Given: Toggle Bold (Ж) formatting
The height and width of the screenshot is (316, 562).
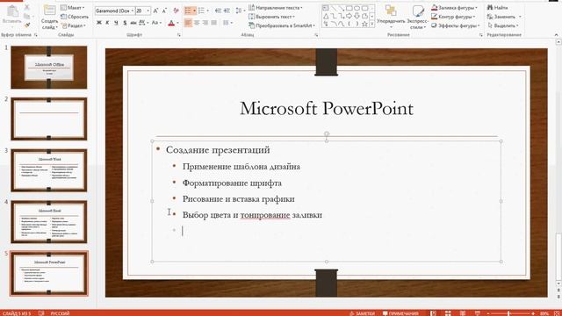Looking at the screenshot, I should tap(99, 23).
